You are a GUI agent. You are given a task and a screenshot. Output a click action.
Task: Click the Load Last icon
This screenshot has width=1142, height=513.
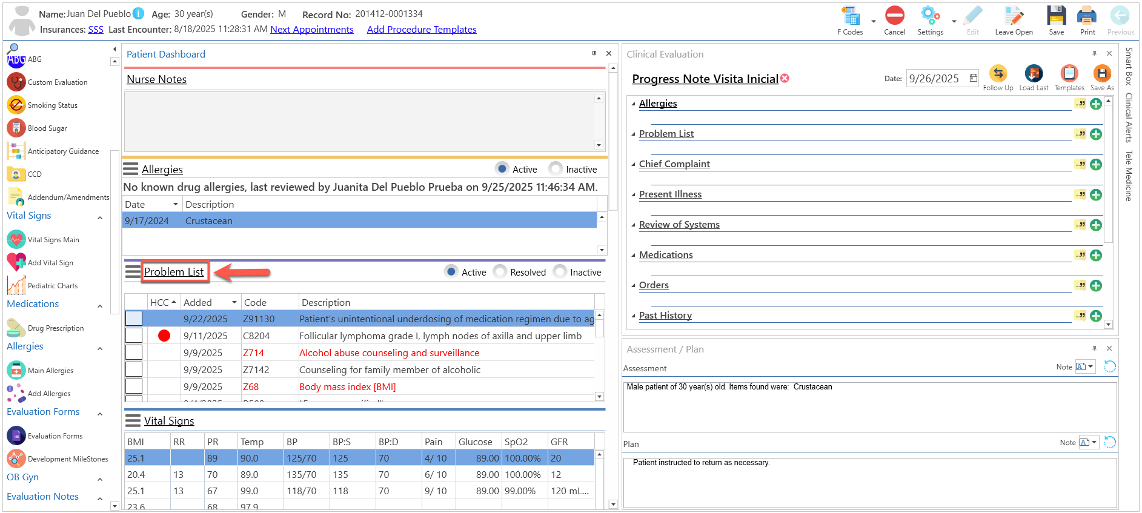coord(1034,74)
